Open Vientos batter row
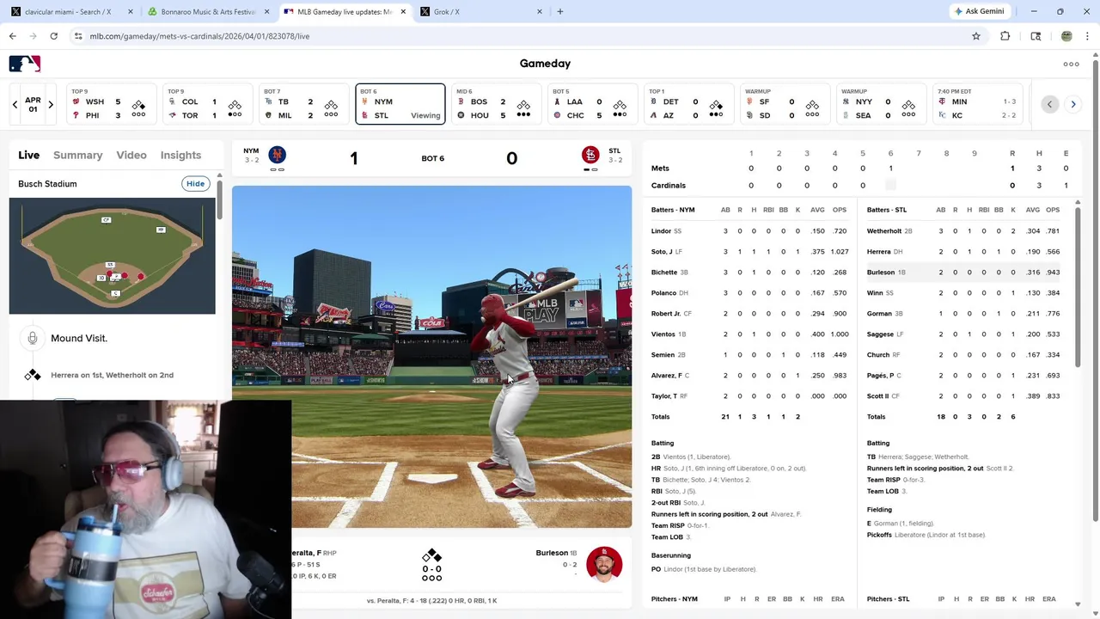 749,334
